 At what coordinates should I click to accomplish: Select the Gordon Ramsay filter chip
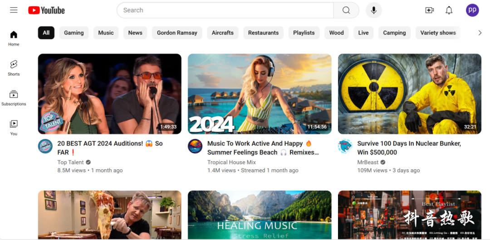coord(177,33)
